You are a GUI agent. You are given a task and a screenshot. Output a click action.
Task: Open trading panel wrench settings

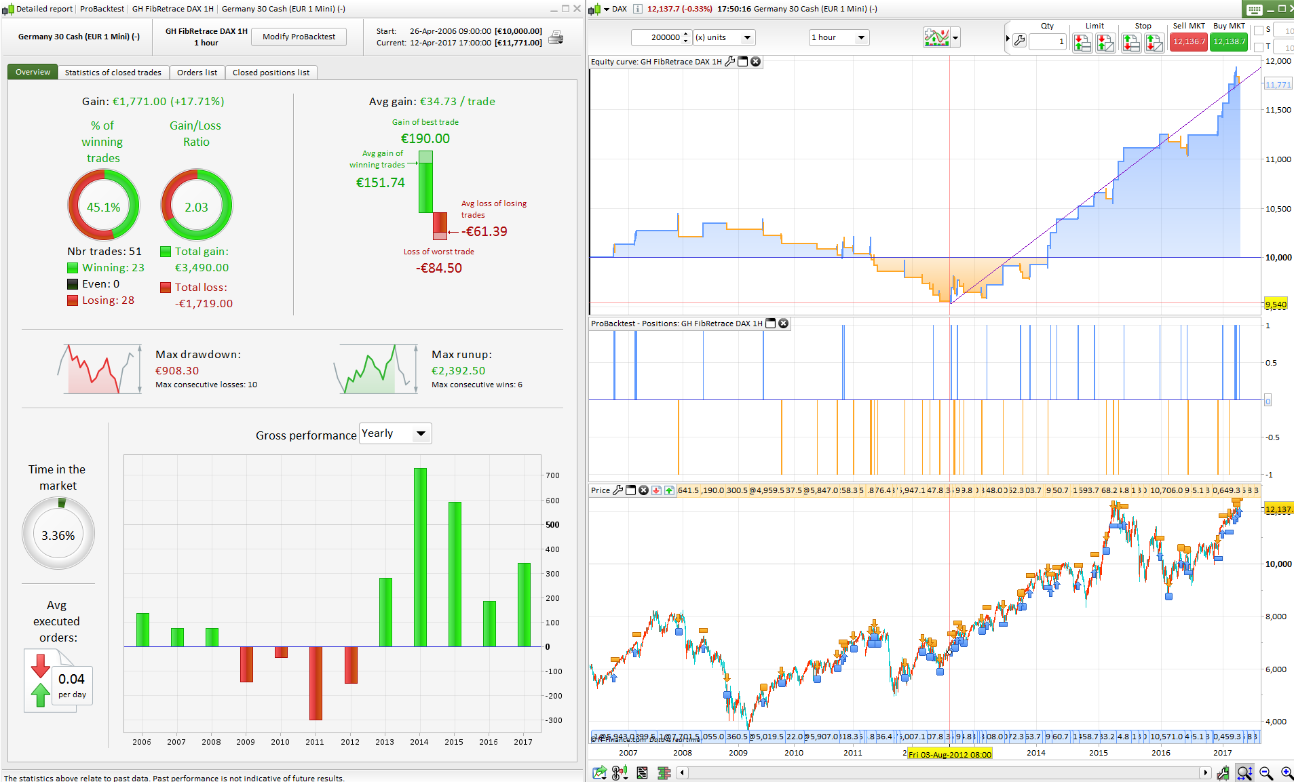pos(1019,41)
